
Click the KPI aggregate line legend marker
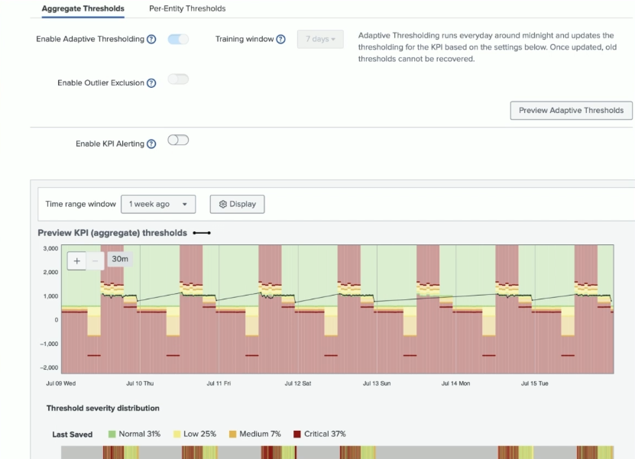202,233
